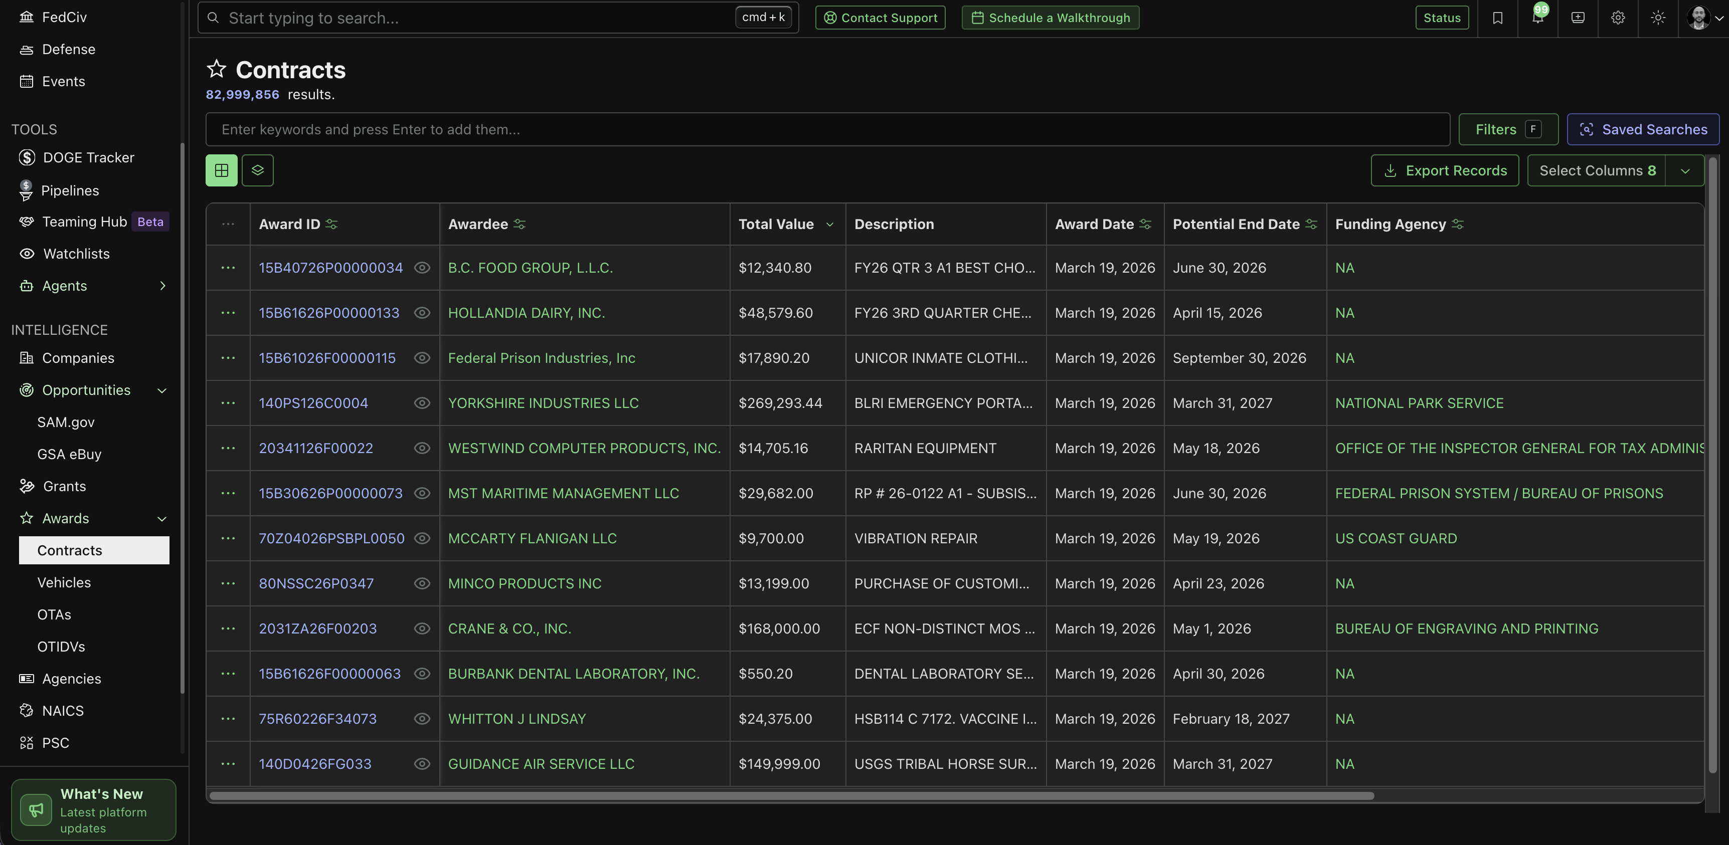Click Schedule a Walkthrough button
The height and width of the screenshot is (845, 1729).
click(x=1051, y=18)
